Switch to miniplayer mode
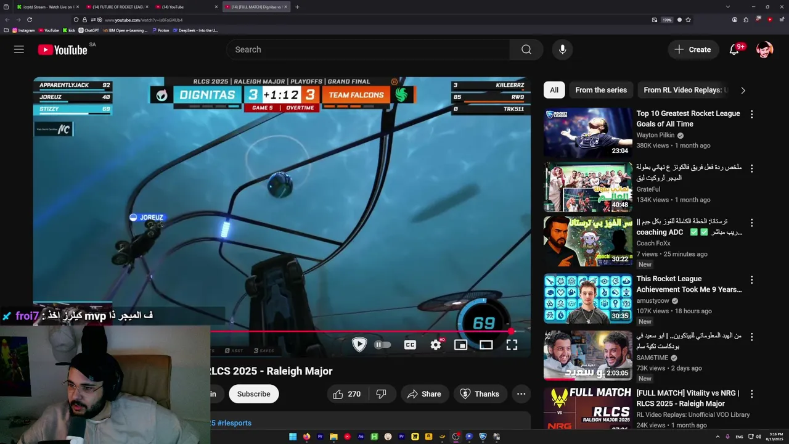The width and height of the screenshot is (789, 444). (x=460, y=345)
